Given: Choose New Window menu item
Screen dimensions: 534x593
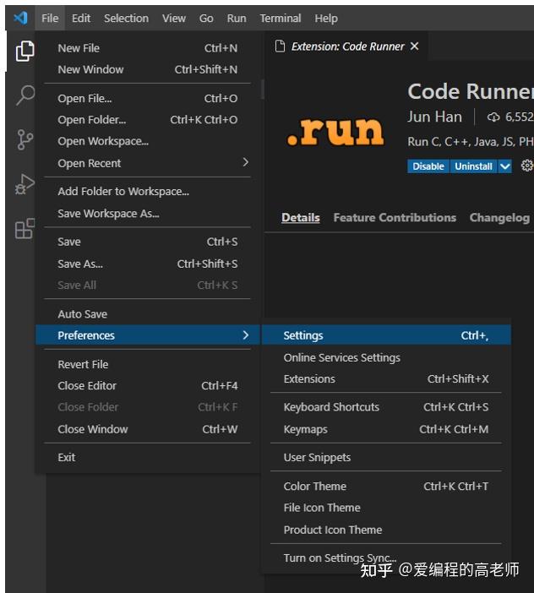Looking at the screenshot, I should (x=148, y=69).
